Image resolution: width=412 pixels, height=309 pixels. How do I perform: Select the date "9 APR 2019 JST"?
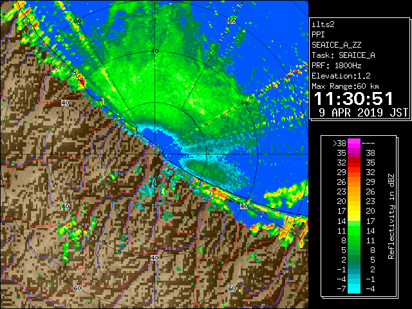363,113
